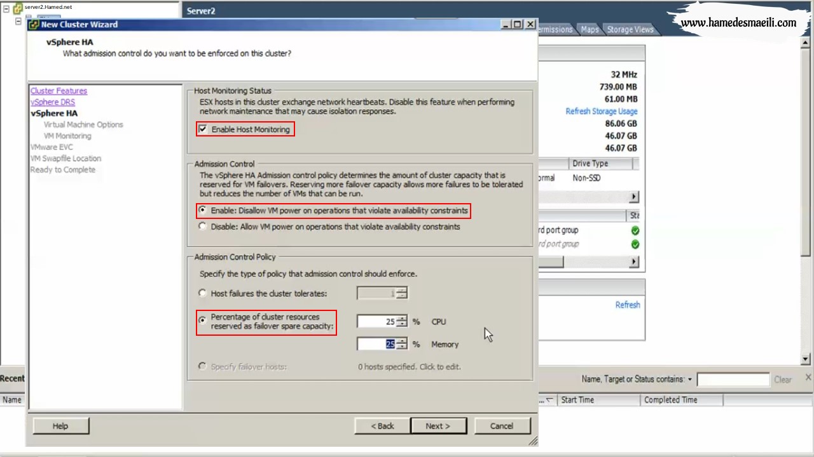The width and height of the screenshot is (814, 457).
Task: Proceed with the Next button
Action: pos(438,426)
